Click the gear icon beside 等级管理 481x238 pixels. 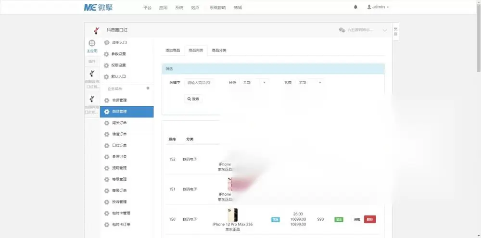(x=106, y=179)
